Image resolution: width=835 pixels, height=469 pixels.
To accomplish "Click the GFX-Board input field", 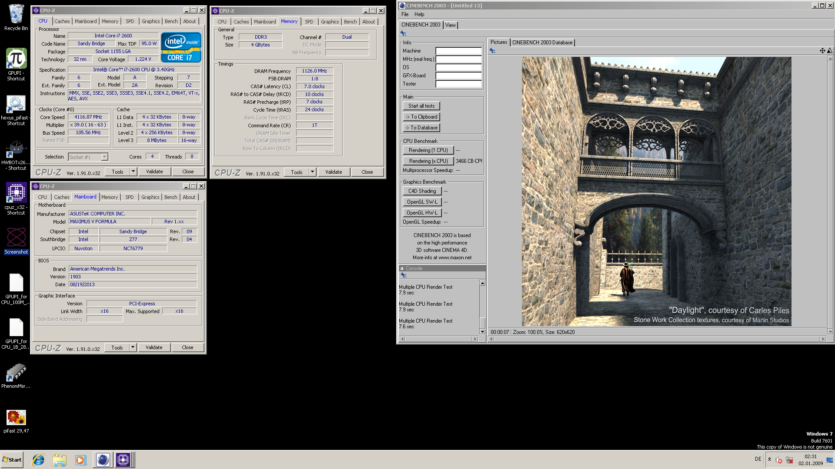I will pos(458,76).
